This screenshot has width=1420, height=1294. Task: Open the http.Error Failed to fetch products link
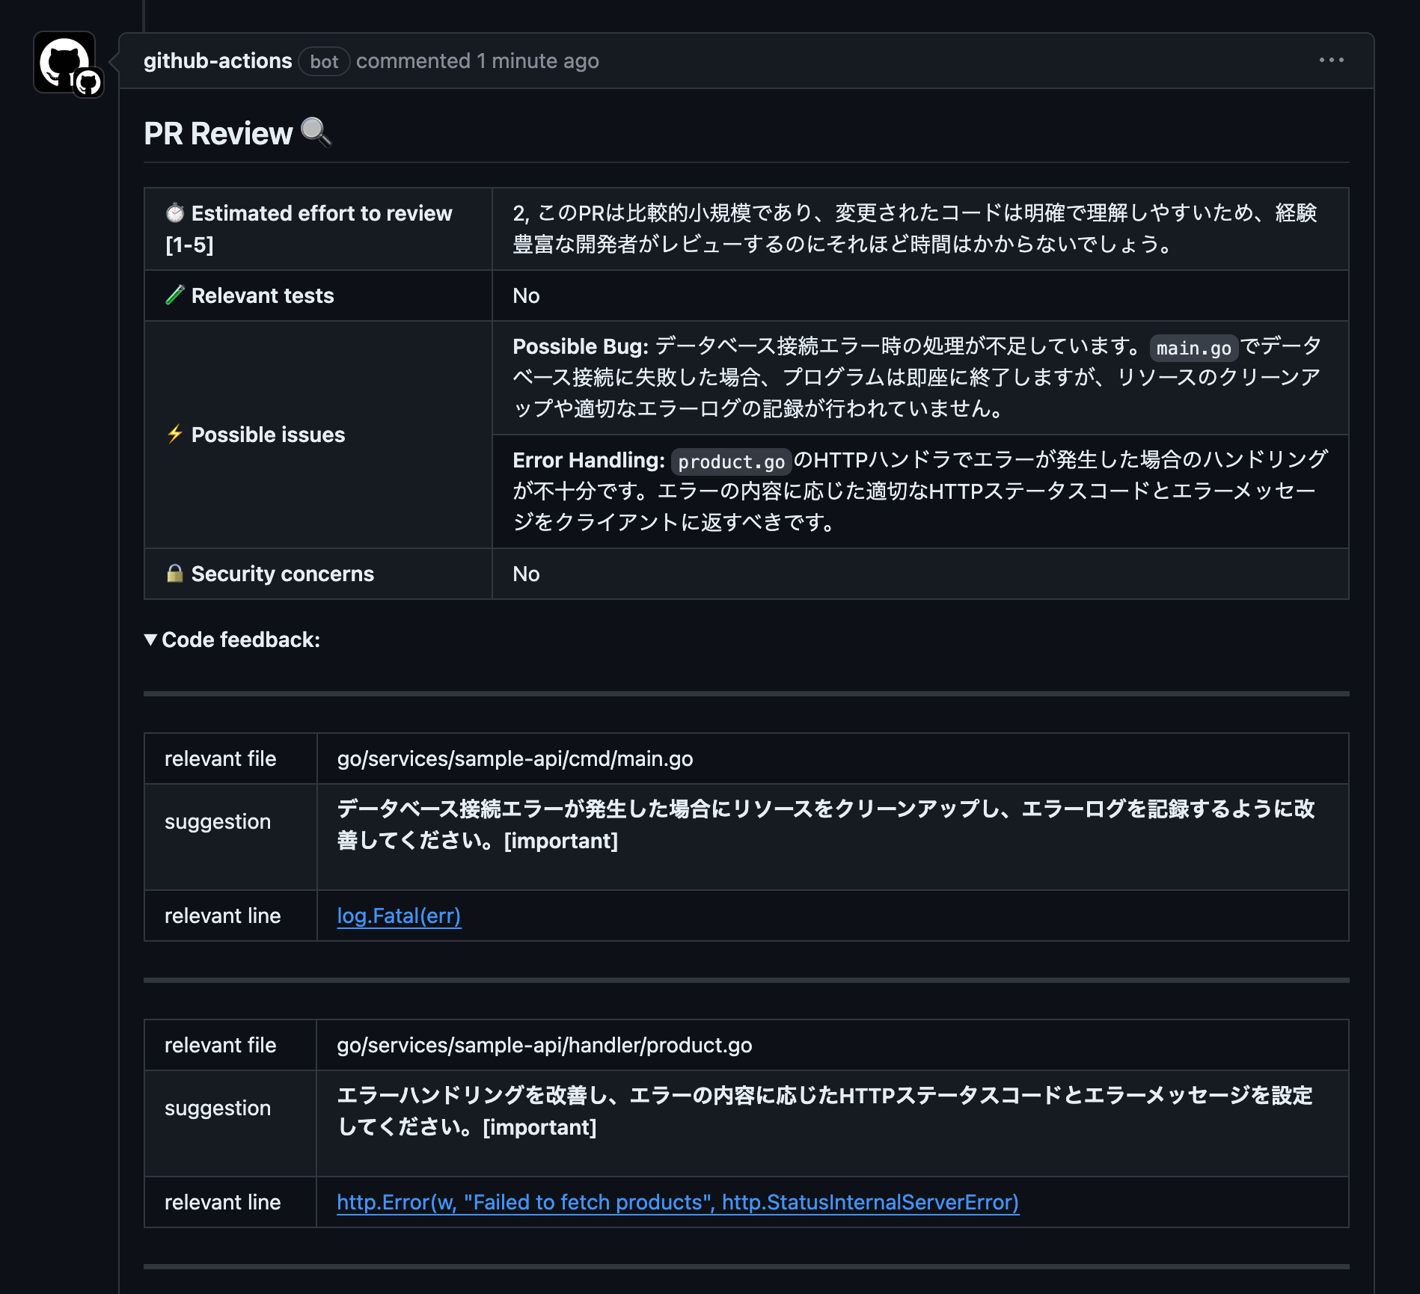[678, 1202]
